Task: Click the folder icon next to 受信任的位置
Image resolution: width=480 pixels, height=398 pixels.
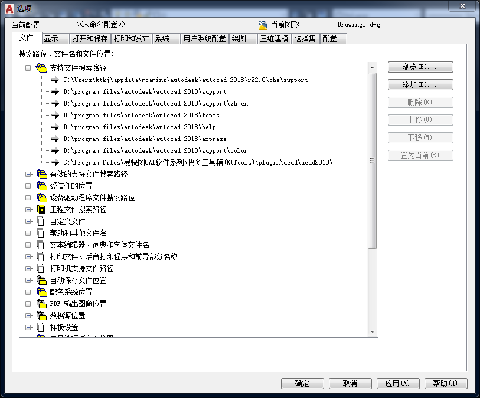Action: point(41,186)
